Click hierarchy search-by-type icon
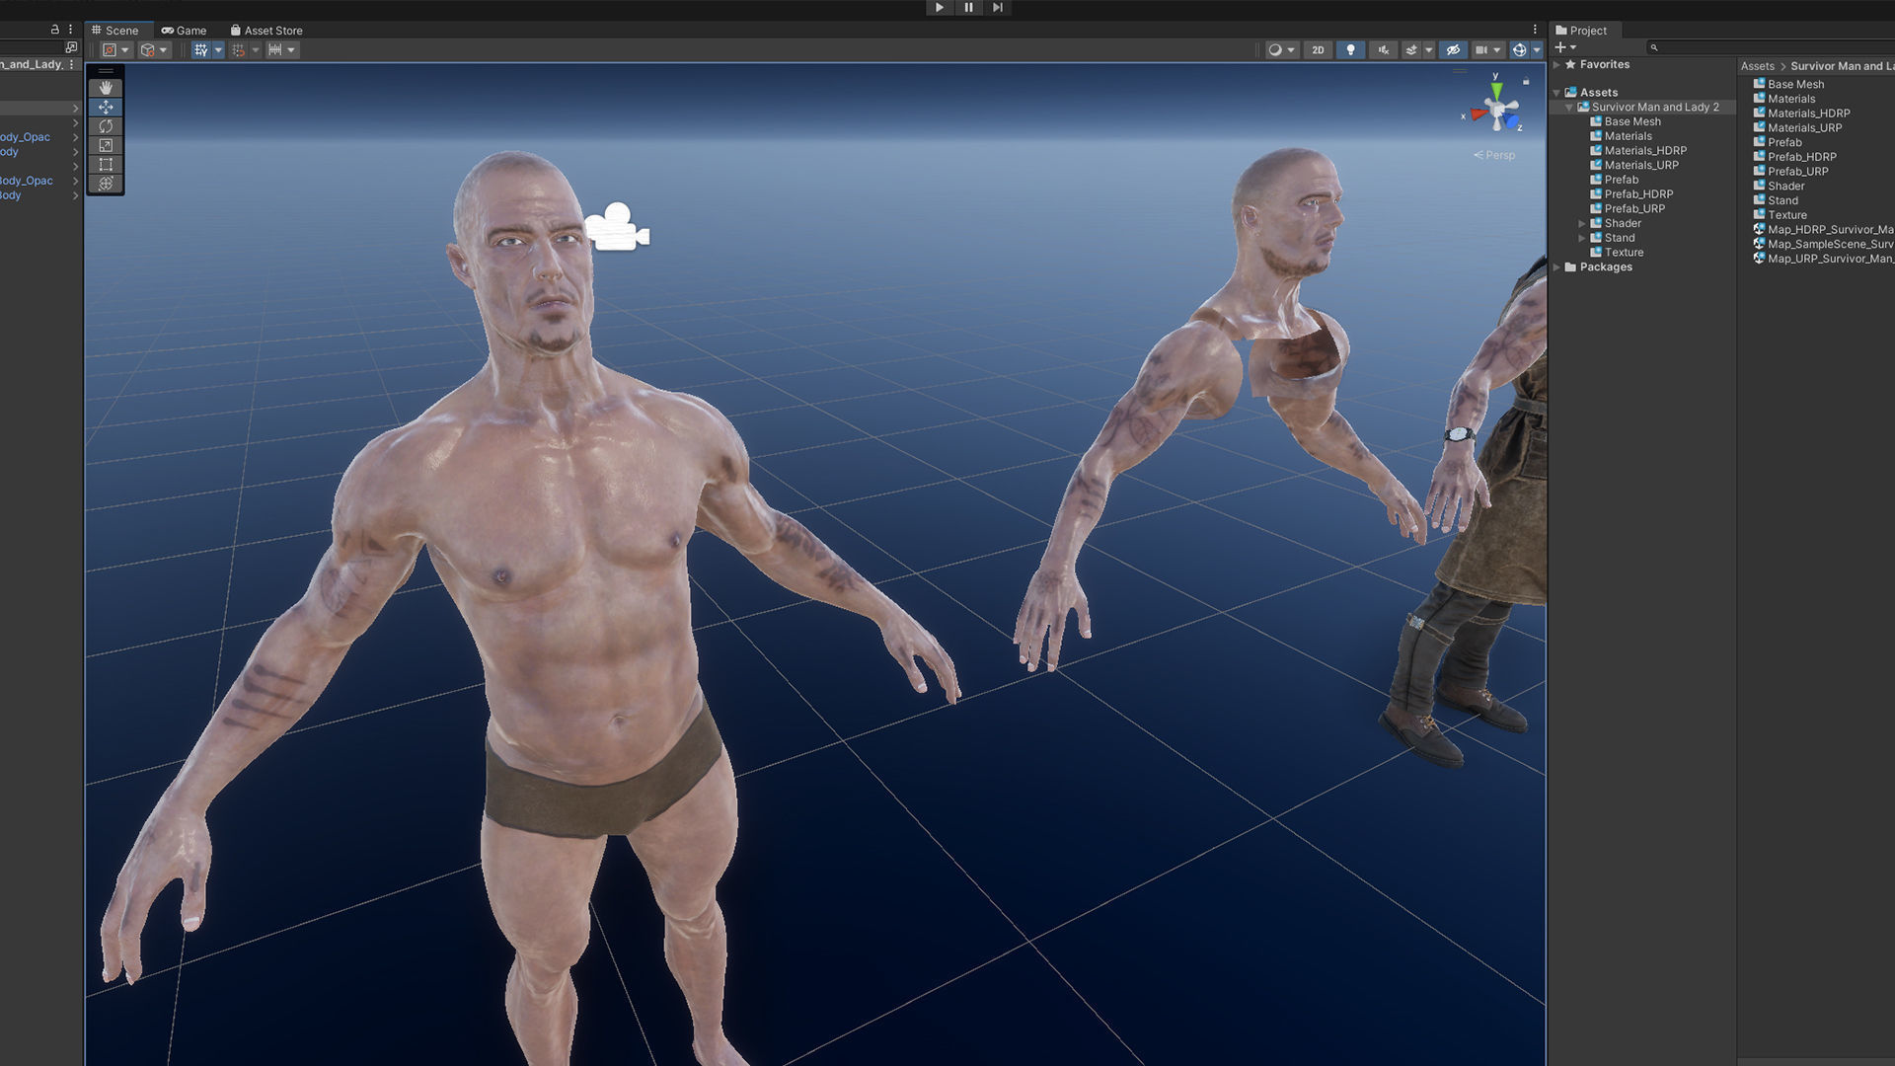The image size is (1895, 1066). point(70,47)
